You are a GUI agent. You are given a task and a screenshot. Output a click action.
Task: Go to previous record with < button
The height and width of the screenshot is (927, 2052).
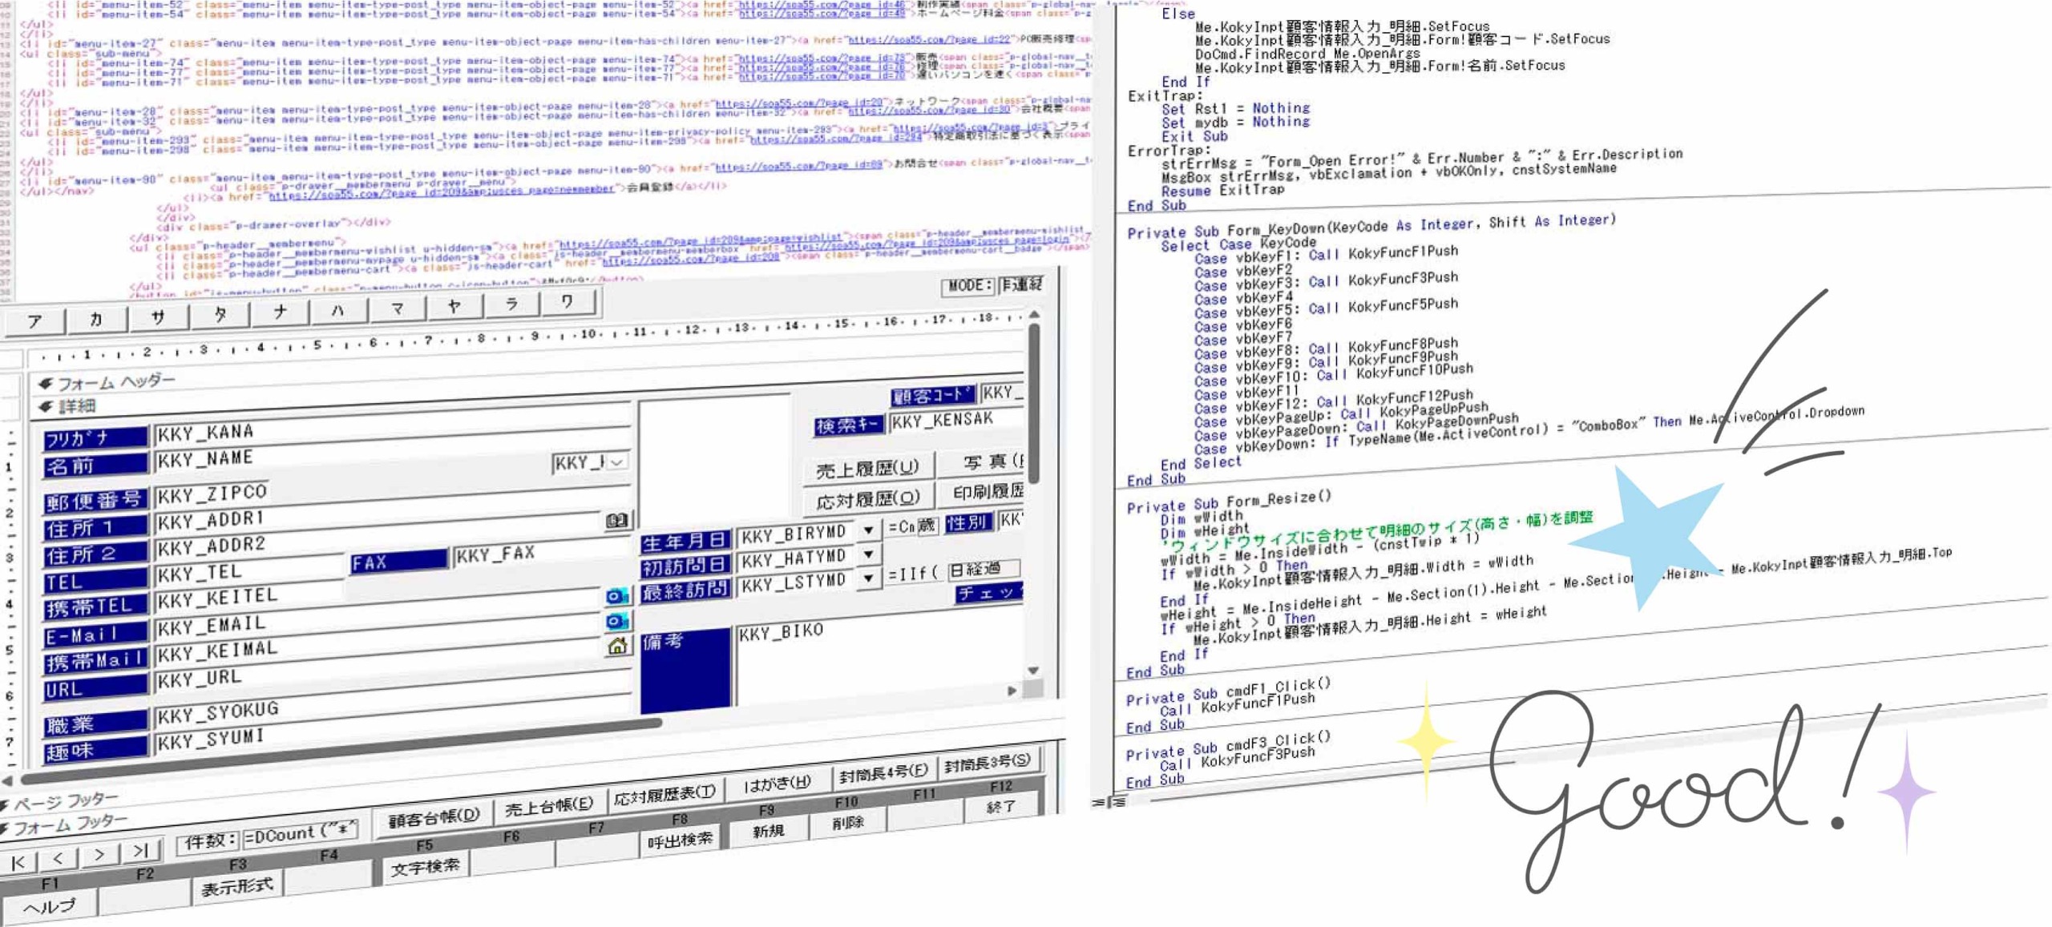58,858
